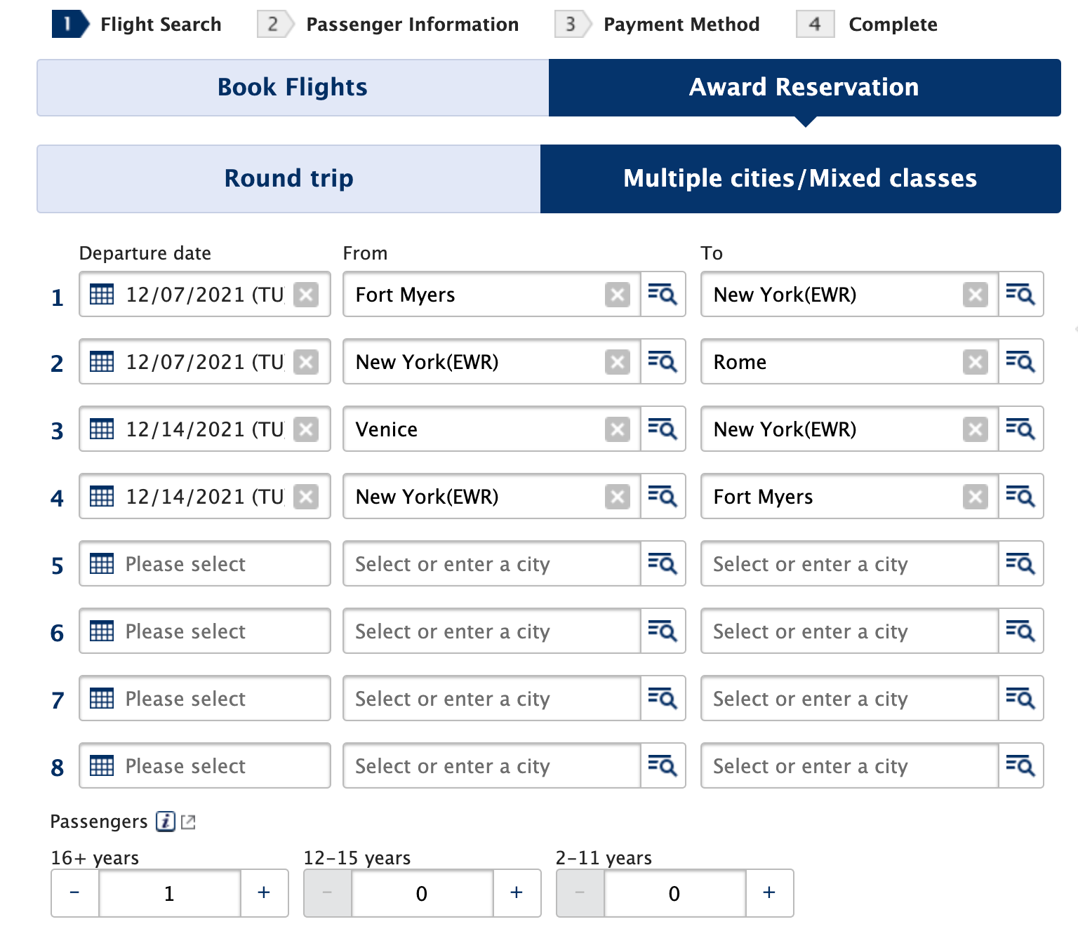
Task: Select the Round trip tab
Action: tap(288, 179)
